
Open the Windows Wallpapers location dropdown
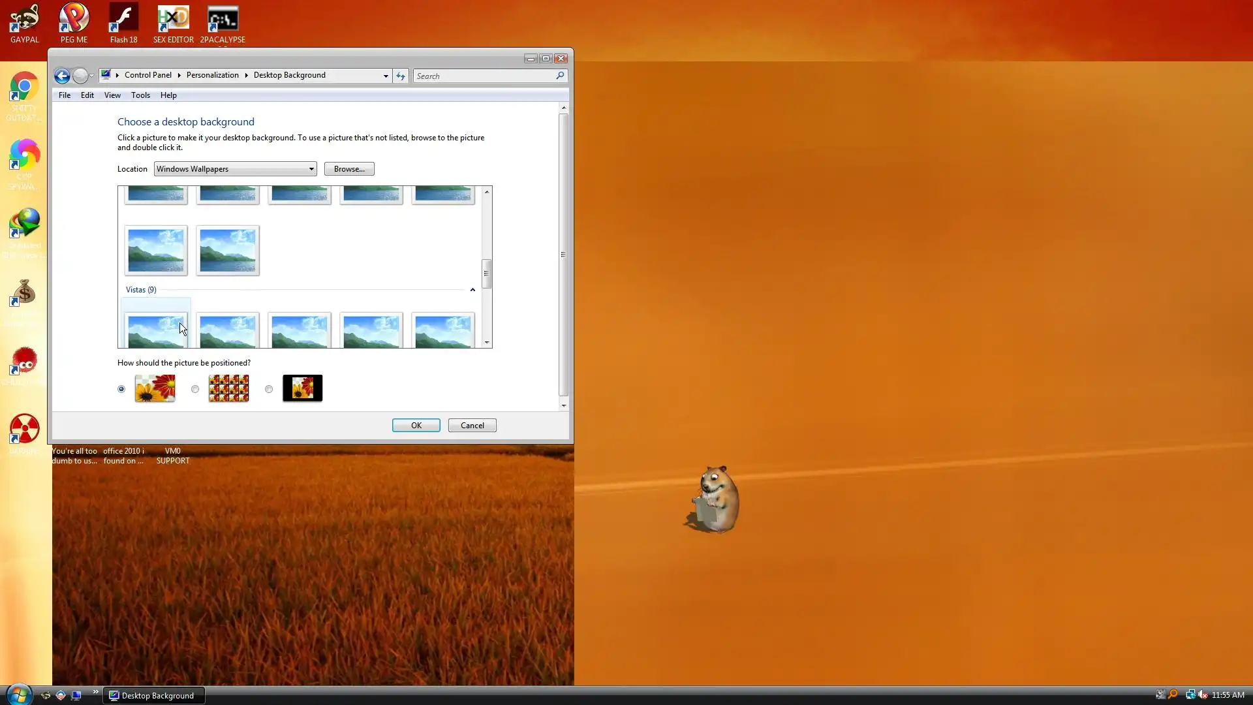click(235, 169)
